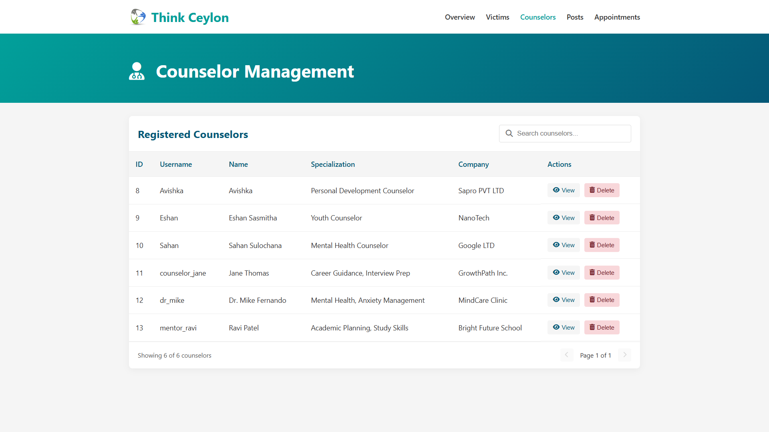Click 'Showing 6 of 6 counselors' text

(174, 356)
